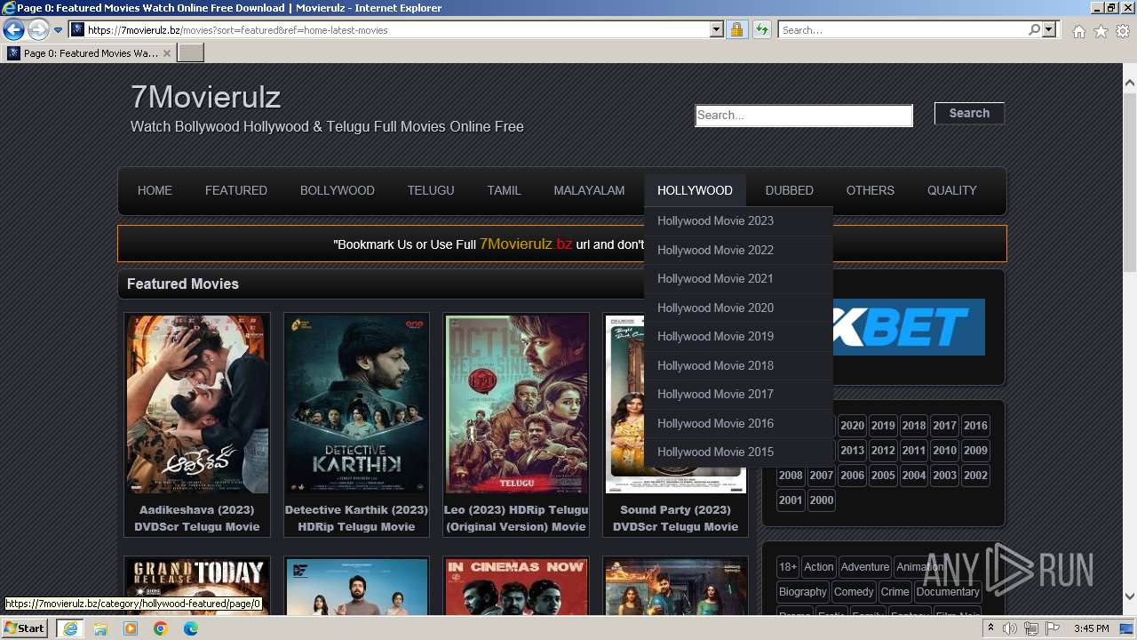Open the MALAYALAM menu item

click(589, 190)
